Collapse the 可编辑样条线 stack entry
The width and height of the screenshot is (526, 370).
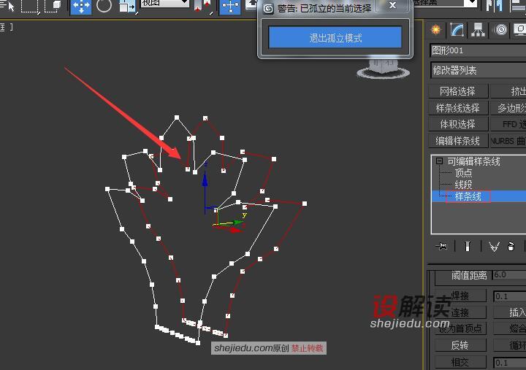[439, 161]
